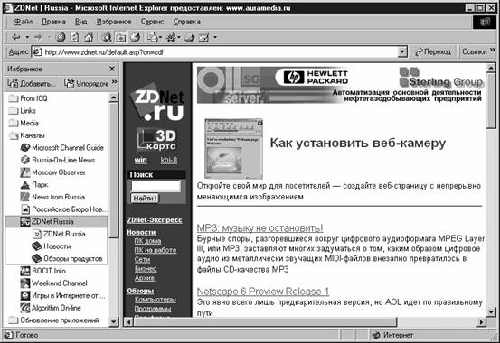Image resolution: width=500 pixels, height=343 pixels.
Task: Open the Сервис menu
Action: click(x=152, y=22)
